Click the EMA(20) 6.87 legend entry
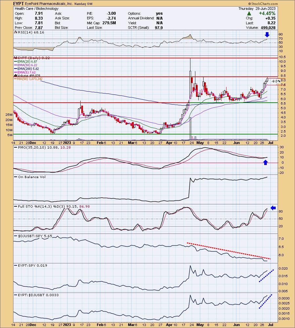This screenshot has width=295, height=328. point(27,62)
